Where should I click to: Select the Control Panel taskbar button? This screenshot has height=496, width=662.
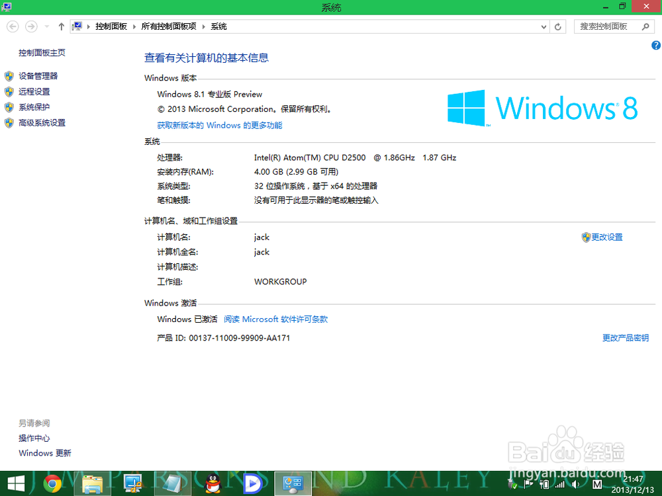[x=293, y=484]
